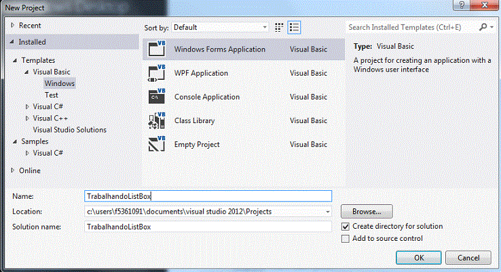Viewport: 501px width, 272px height.
Task: Collapse the Templates tree node
Action: pos(15,60)
